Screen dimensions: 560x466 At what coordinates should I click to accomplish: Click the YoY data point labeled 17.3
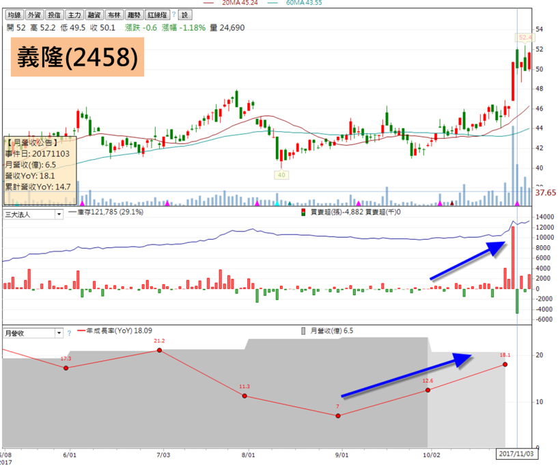coord(66,368)
